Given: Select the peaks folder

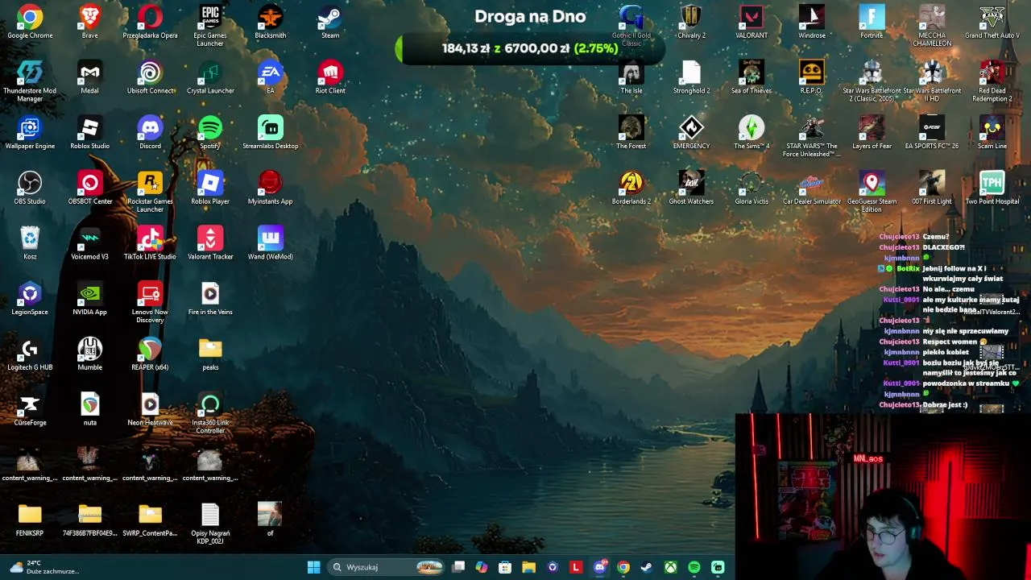Looking at the screenshot, I should point(210,354).
